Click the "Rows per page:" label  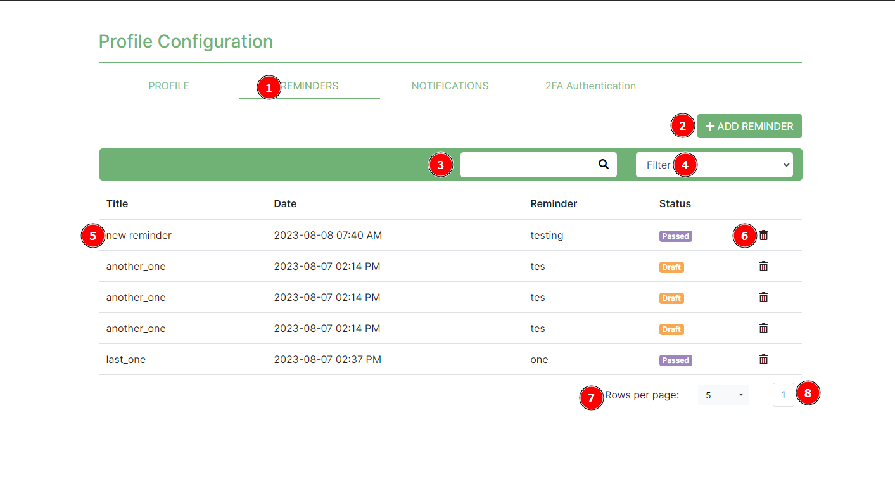(642, 395)
